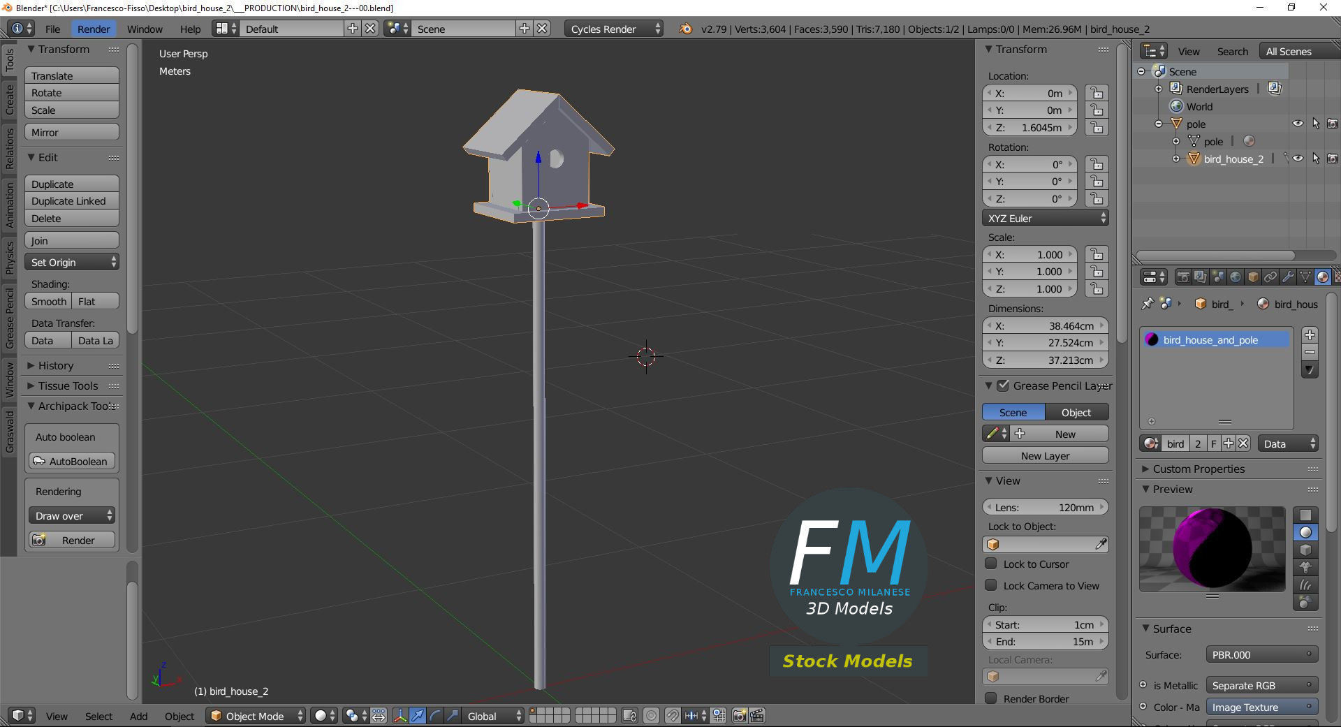The image size is (1341, 727).
Task: Select flat plane material preview type
Action: 1305,515
